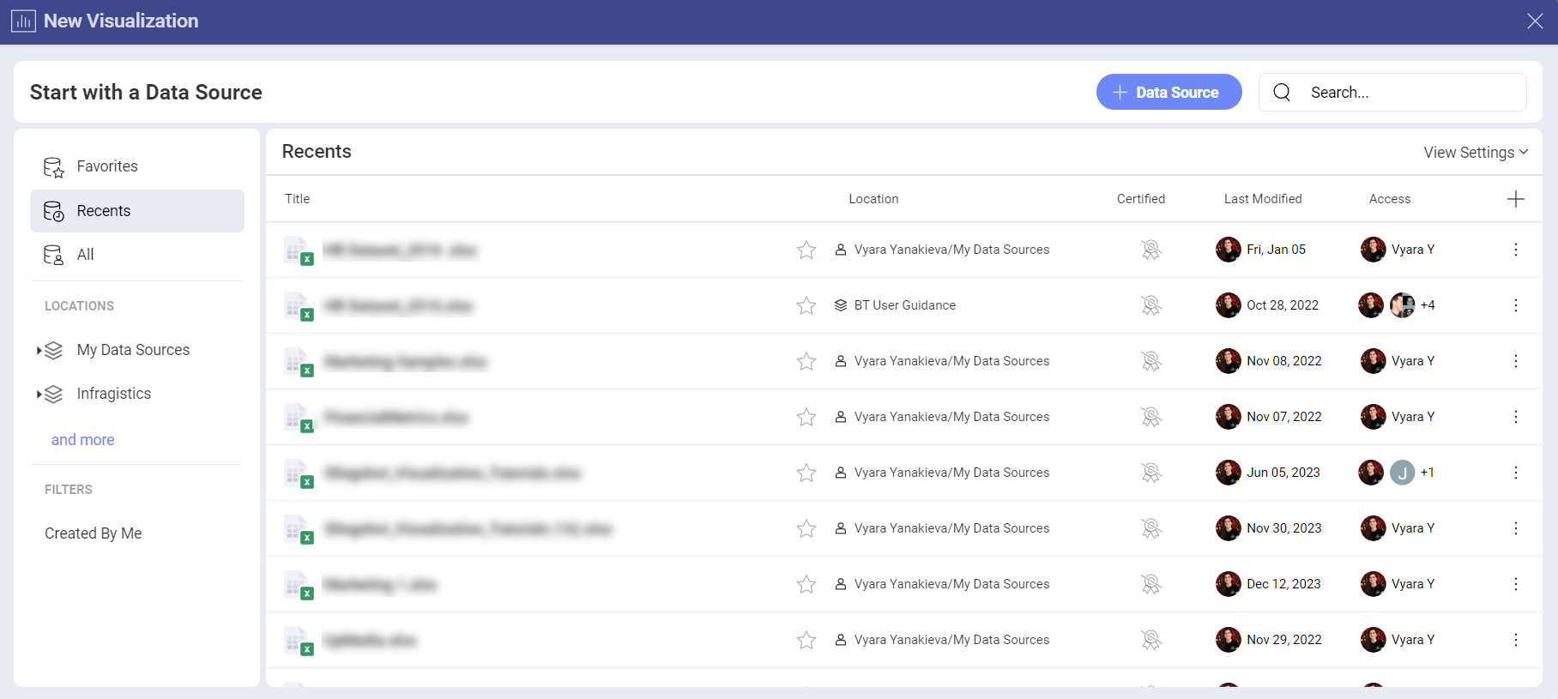Favorite the row modified Fri, Jan 05
This screenshot has height=699, width=1558.
point(806,250)
